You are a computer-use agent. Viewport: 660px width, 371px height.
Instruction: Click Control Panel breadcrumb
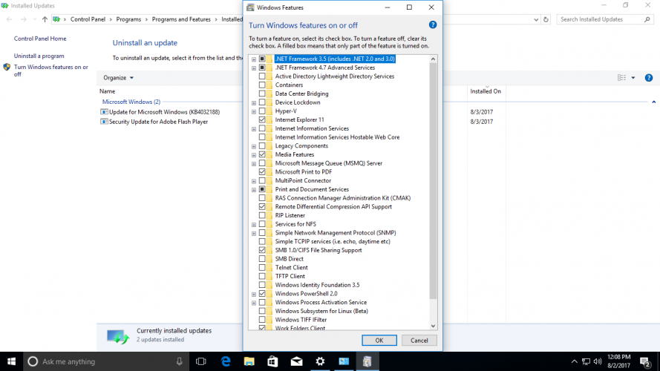pyautogui.click(x=88, y=19)
